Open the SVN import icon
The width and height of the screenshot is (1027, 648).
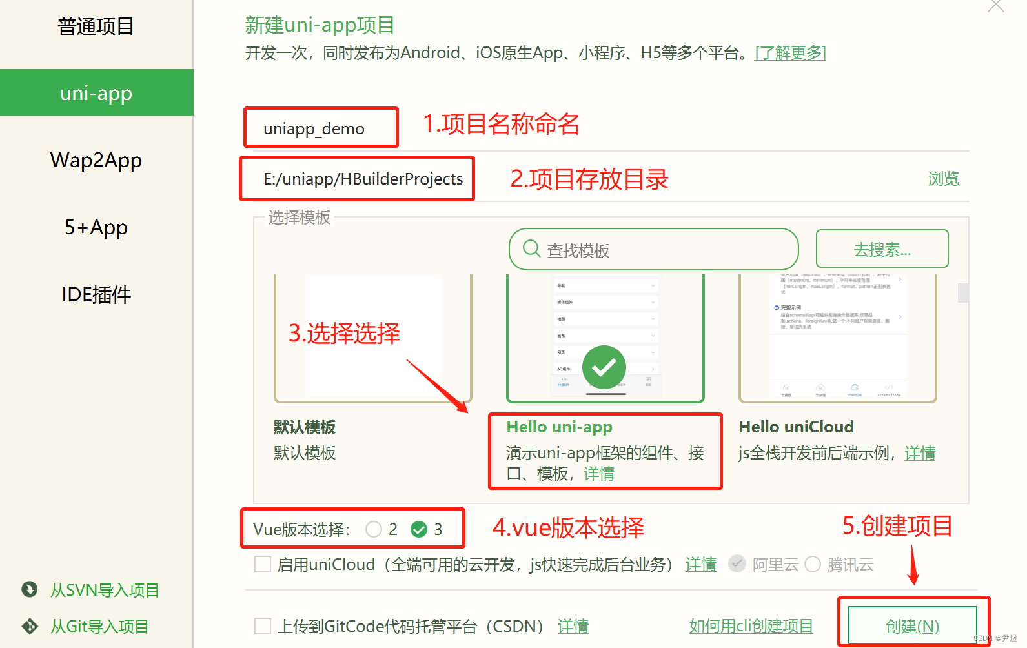30,589
